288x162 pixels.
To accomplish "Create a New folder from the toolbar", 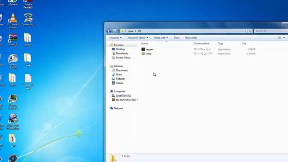I will (191, 38).
